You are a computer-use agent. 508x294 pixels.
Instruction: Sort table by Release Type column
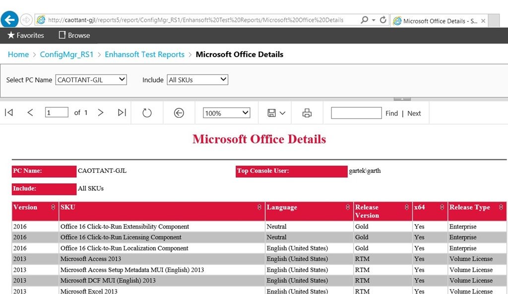501,208
